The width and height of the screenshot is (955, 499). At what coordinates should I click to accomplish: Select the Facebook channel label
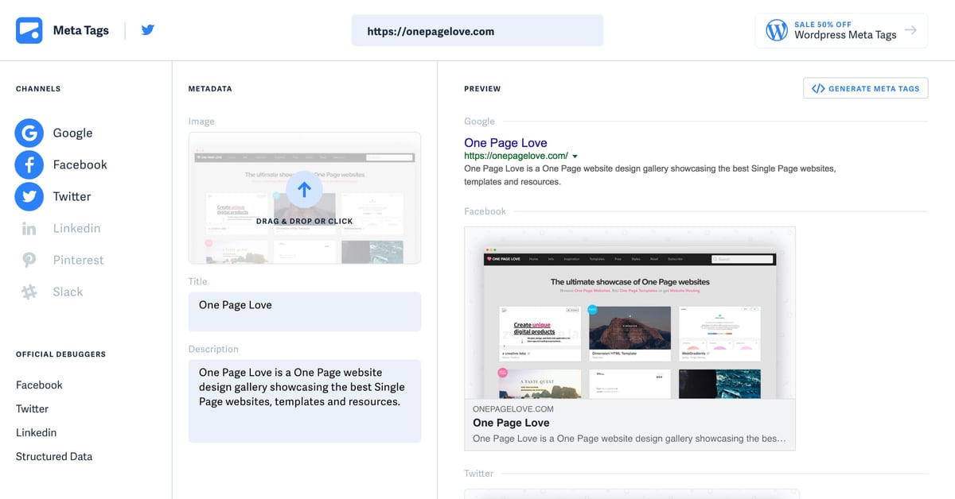pos(80,164)
